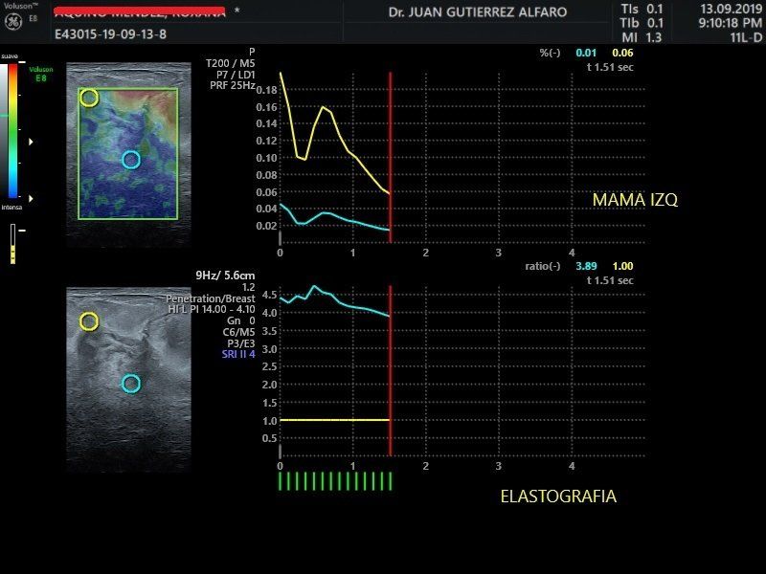Select yellow ROI circle on elastogram
766x574 pixels.
[x=89, y=98]
